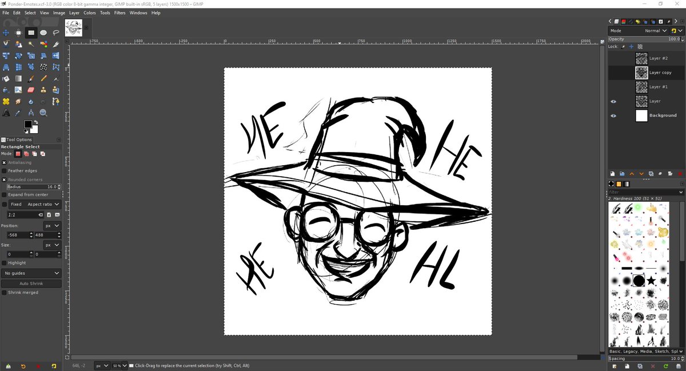Expand the brush filter dropdown arrow
This screenshot has width=686, height=371.
point(681,192)
